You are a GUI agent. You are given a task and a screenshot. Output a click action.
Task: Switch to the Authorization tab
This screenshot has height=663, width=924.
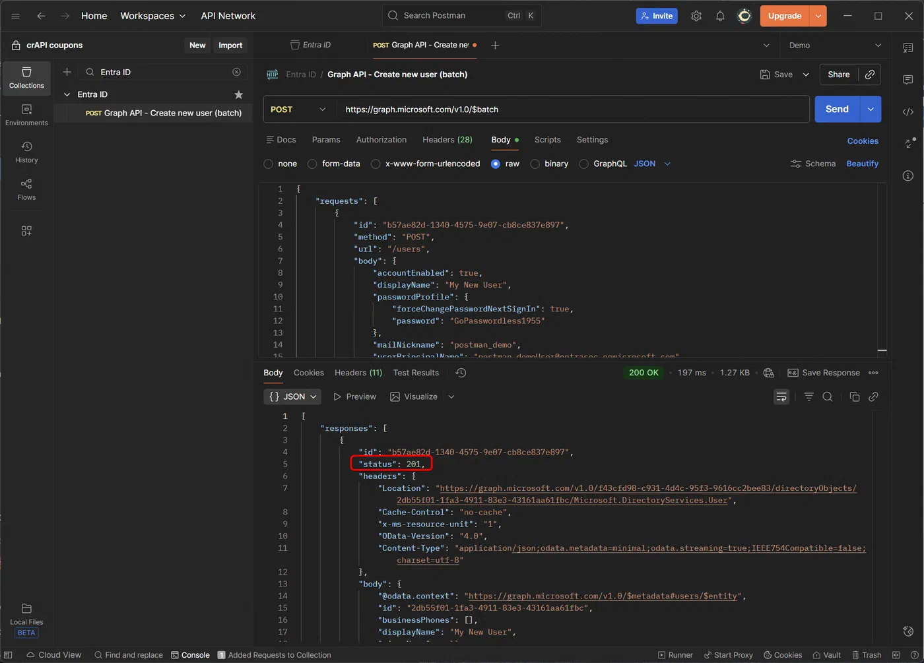381,140
